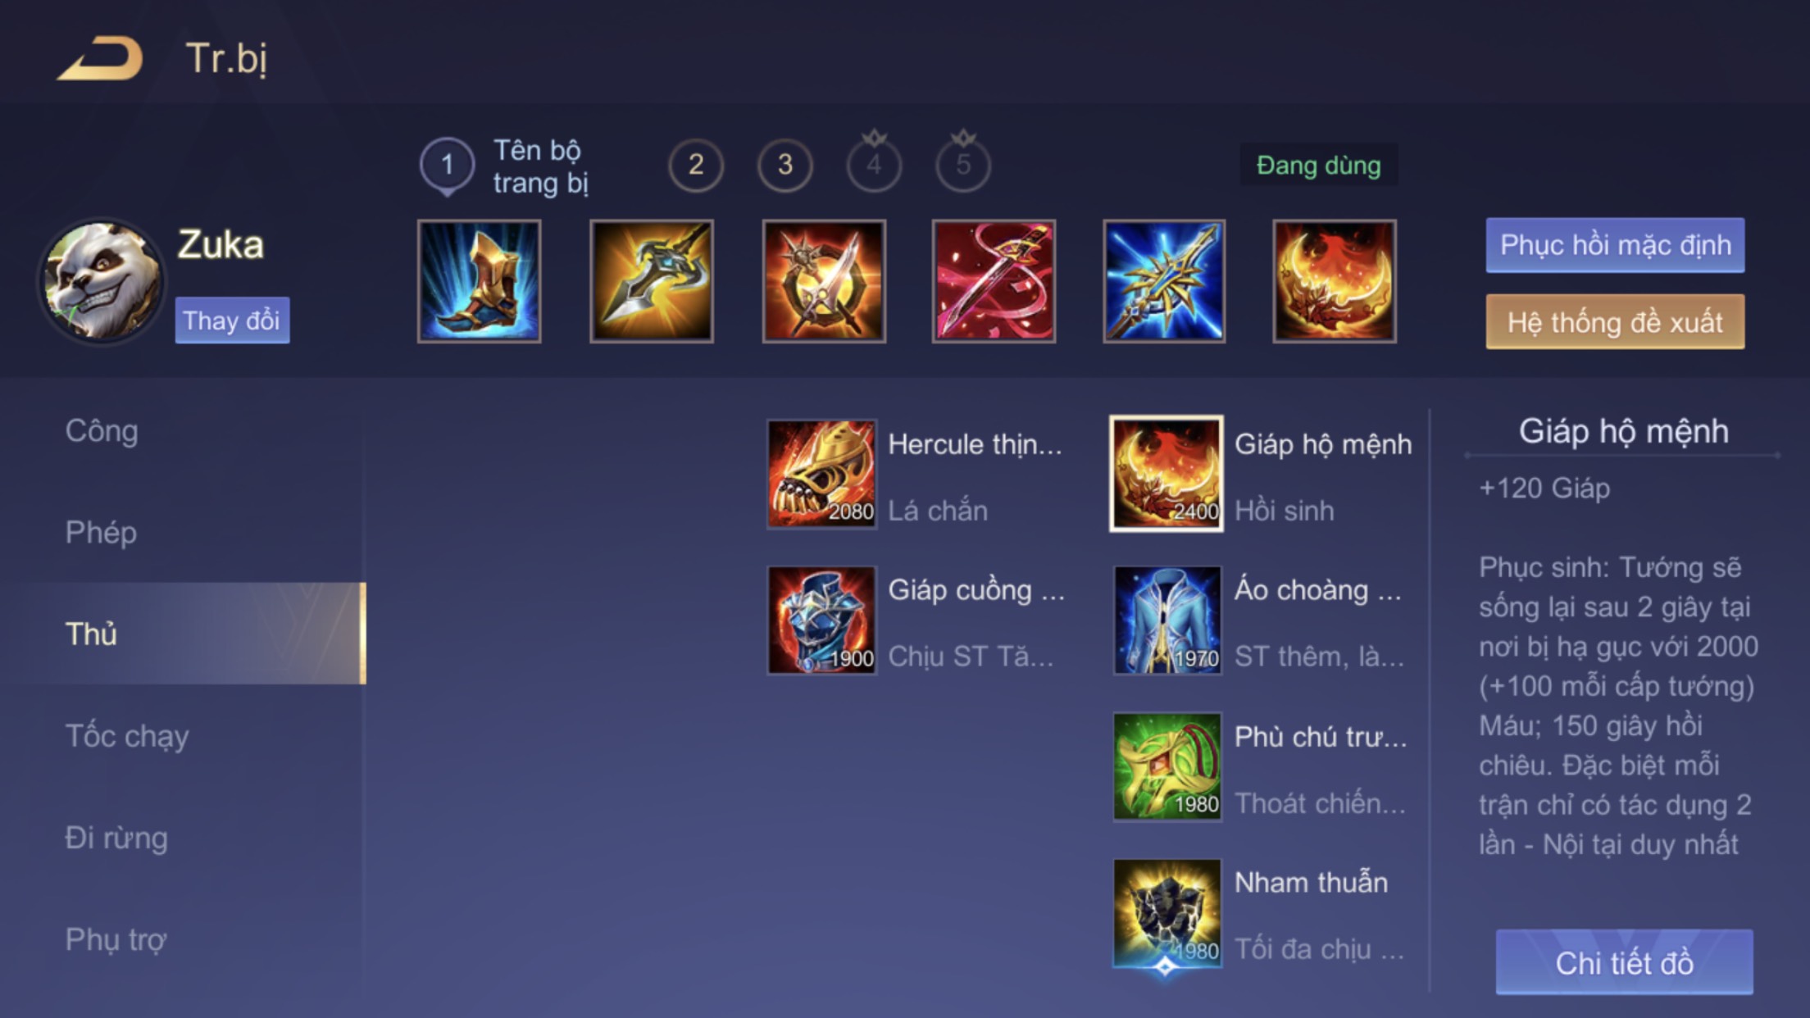Open the Công item category

pos(102,431)
